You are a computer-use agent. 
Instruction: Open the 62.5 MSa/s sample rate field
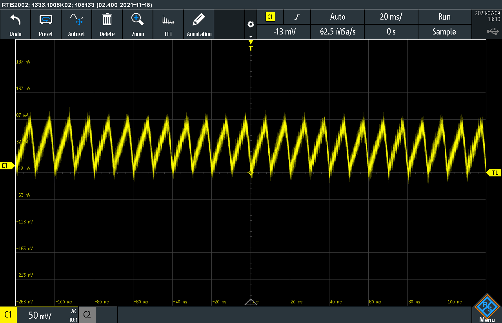click(337, 32)
